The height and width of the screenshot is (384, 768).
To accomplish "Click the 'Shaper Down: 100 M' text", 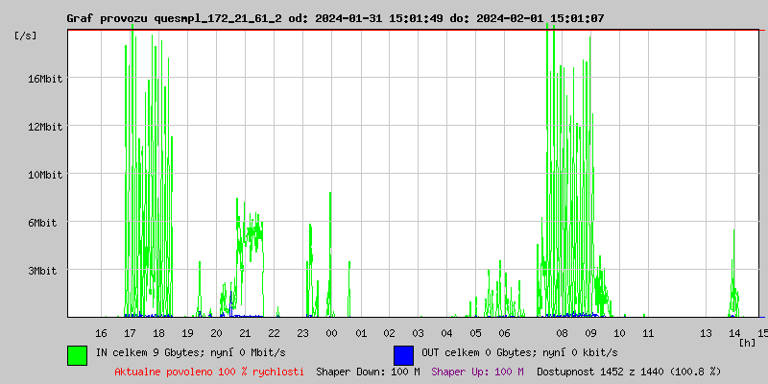I will [x=368, y=372].
